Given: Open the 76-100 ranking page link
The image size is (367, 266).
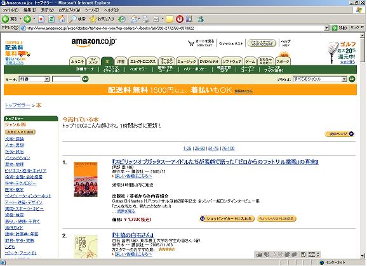Looking at the screenshot, I should click(228, 149).
